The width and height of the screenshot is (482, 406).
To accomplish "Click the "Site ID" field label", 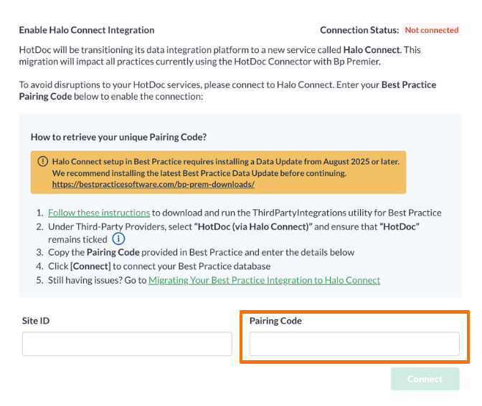I will click(x=36, y=321).
